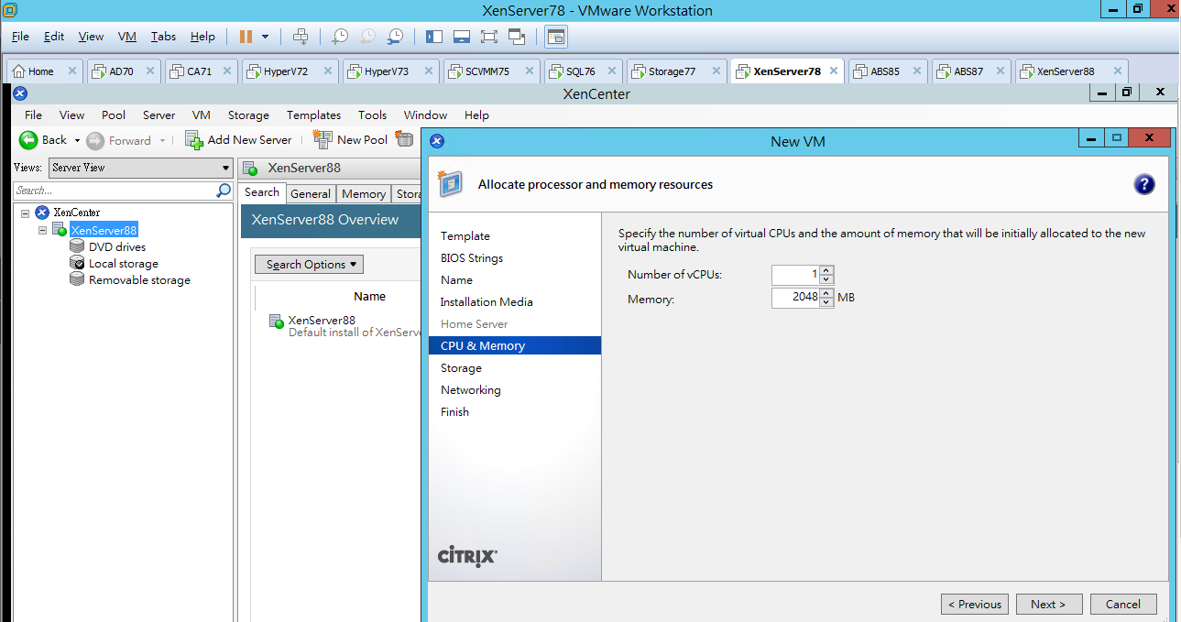This screenshot has height=622, width=1181.
Task: Select the XenCenter root node icon in the tree
Action: point(41,213)
